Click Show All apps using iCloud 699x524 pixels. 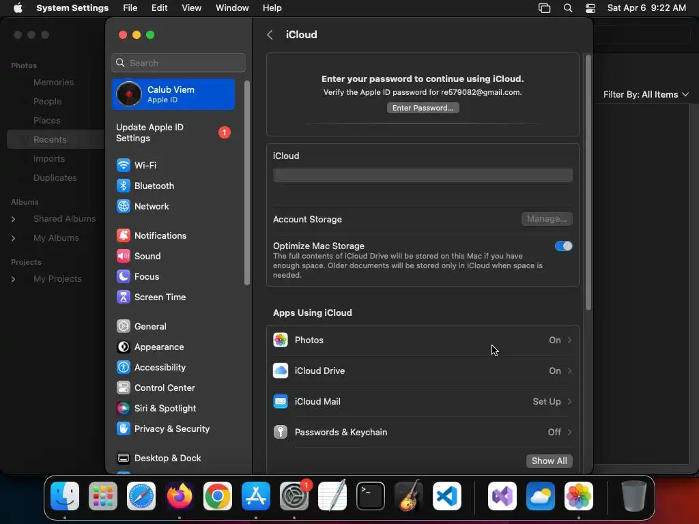(x=550, y=461)
